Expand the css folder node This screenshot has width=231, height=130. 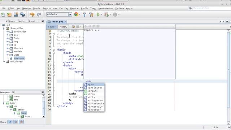[x=8, y=35]
